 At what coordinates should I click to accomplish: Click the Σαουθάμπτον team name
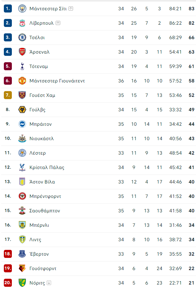[45, 211]
